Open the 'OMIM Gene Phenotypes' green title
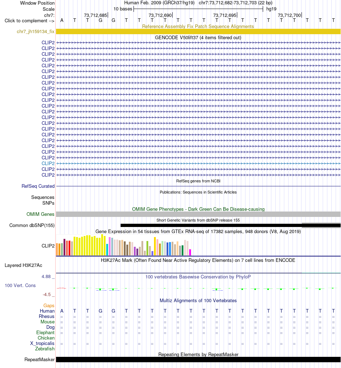341x368 pixels. (x=198, y=209)
